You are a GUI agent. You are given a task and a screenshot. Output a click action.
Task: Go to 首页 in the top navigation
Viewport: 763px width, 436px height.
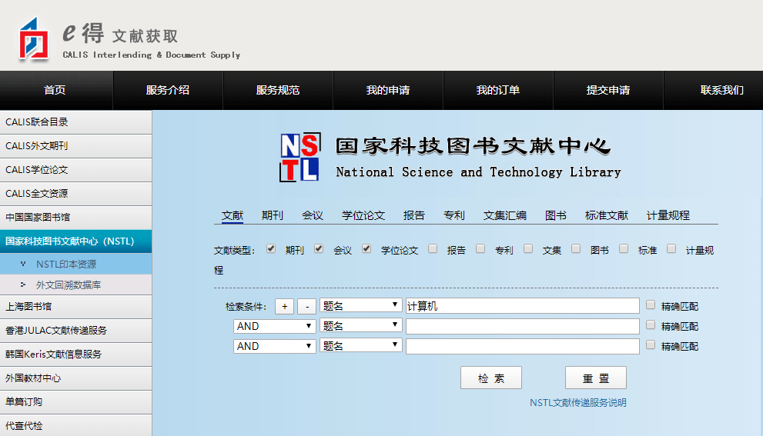[x=56, y=90]
